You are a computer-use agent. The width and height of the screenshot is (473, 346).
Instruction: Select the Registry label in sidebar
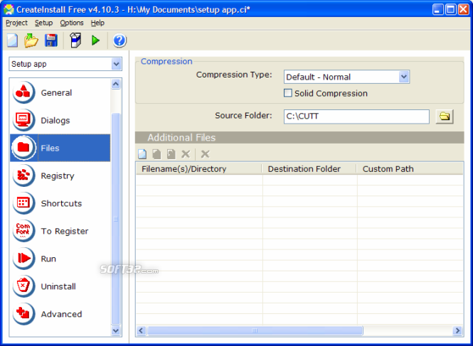coord(58,175)
